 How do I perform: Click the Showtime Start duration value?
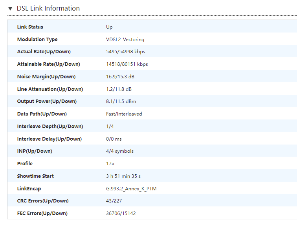point(123,176)
